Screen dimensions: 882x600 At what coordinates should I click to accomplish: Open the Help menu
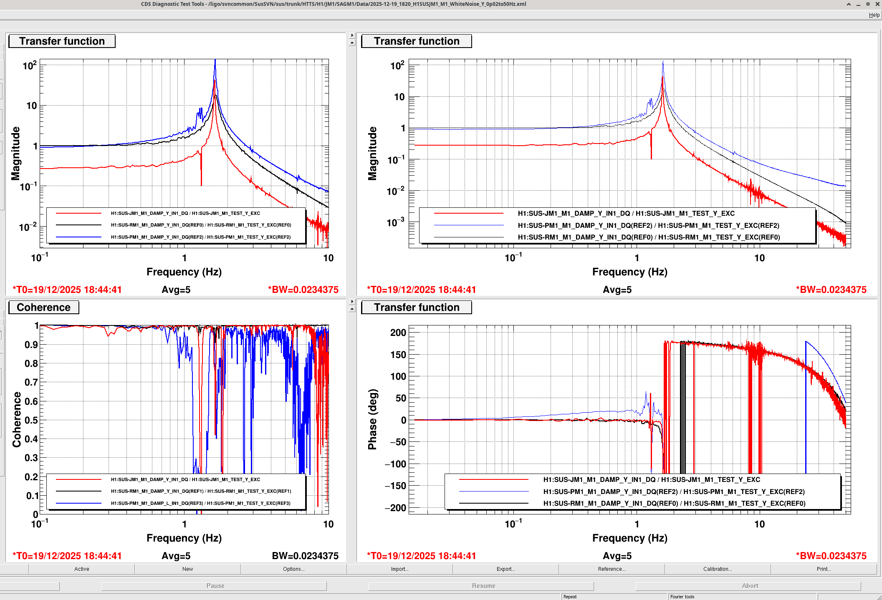coord(874,15)
